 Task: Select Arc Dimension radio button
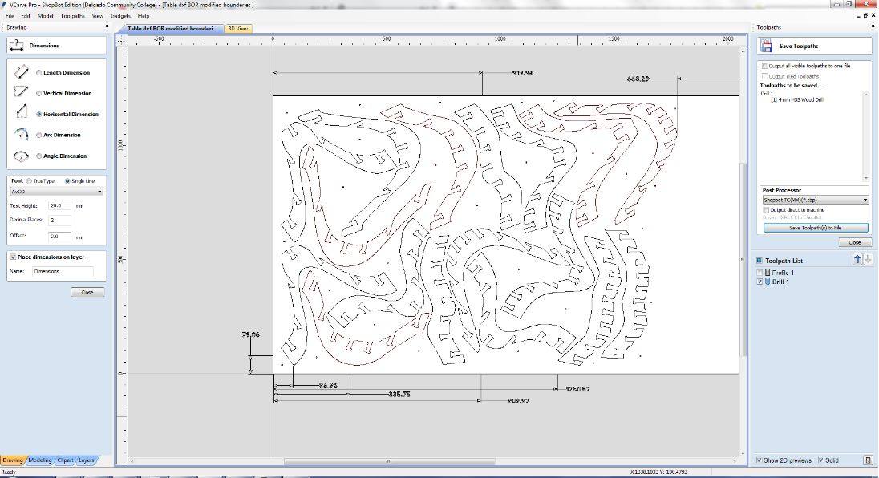point(38,135)
